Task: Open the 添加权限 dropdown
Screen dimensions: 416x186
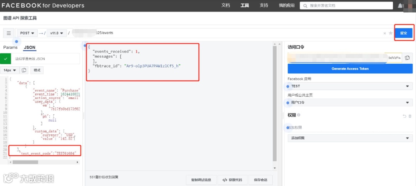Action: [x=350, y=138]
